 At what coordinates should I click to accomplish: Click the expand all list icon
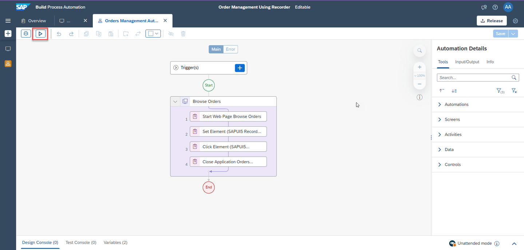pos(454,91)
